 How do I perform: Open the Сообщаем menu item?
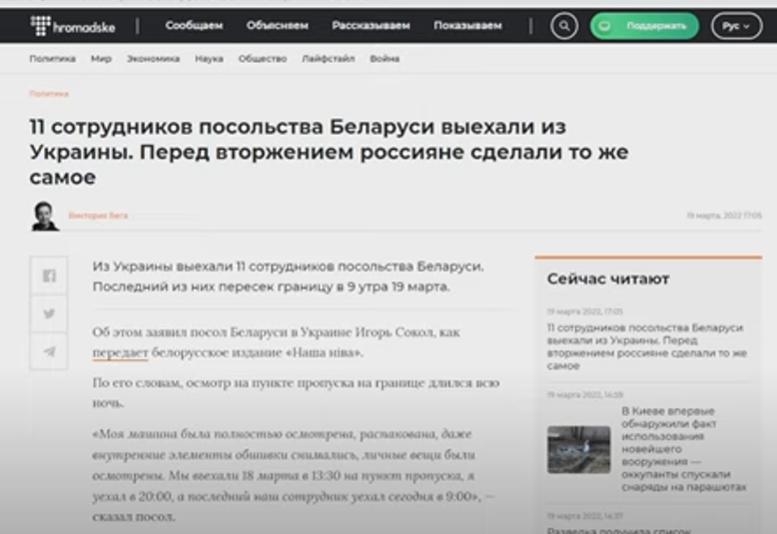click(194, 26)
